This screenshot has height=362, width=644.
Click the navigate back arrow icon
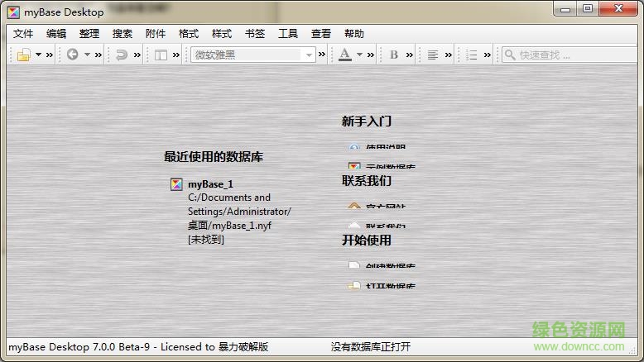tap(73, 55)
